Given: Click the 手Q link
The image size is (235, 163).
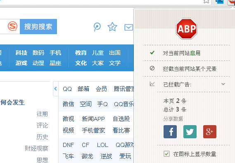Looking at the screenshot, I should 102,104.
